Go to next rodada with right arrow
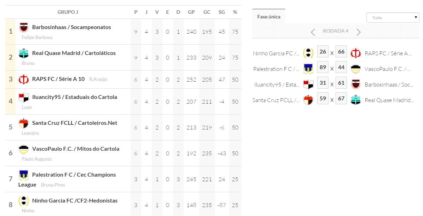This screenshot has height=216, width=423. pyautogui.click(x=359, y=32)
